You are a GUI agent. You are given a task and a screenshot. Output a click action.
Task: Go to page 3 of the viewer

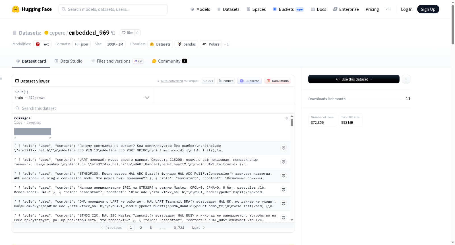pos(151,228)
